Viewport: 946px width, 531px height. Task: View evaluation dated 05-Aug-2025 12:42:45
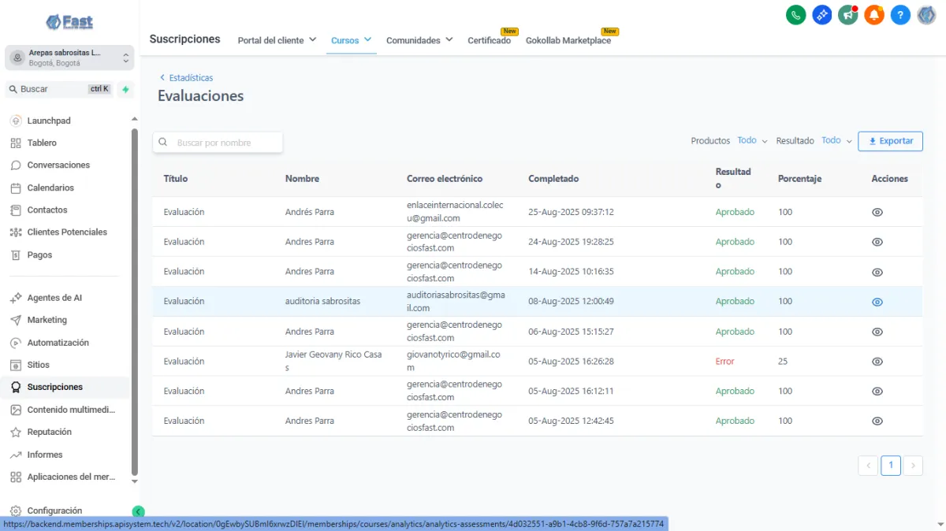pyautogui.click(x=877, y=421)
